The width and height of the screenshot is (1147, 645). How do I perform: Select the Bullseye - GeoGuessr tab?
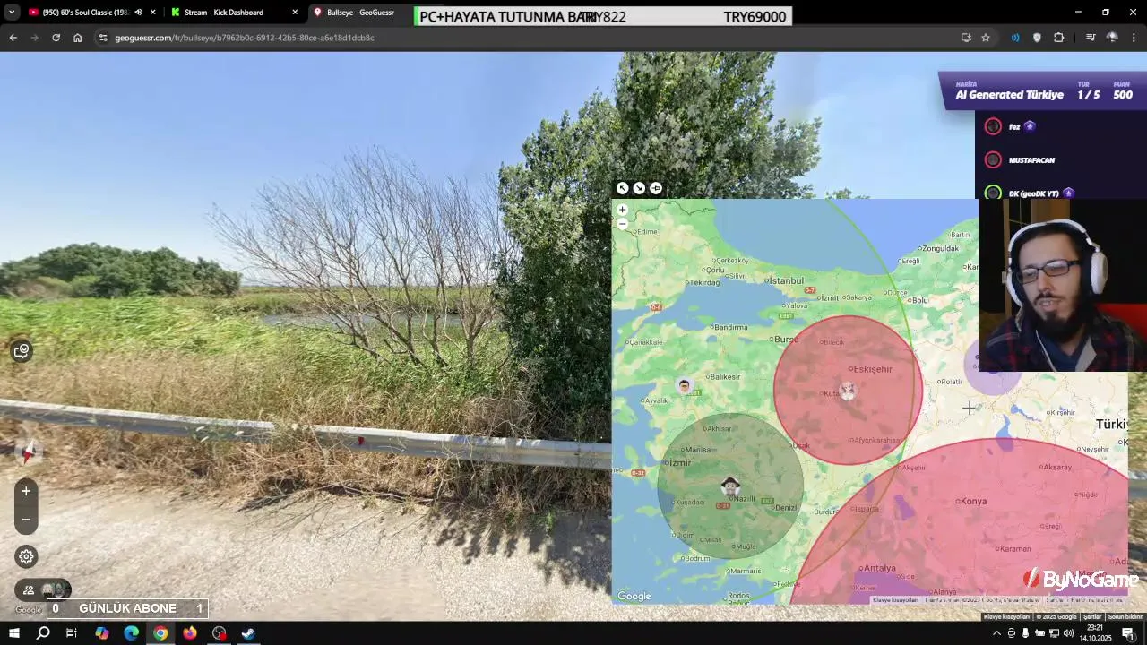tap(360, 13)
